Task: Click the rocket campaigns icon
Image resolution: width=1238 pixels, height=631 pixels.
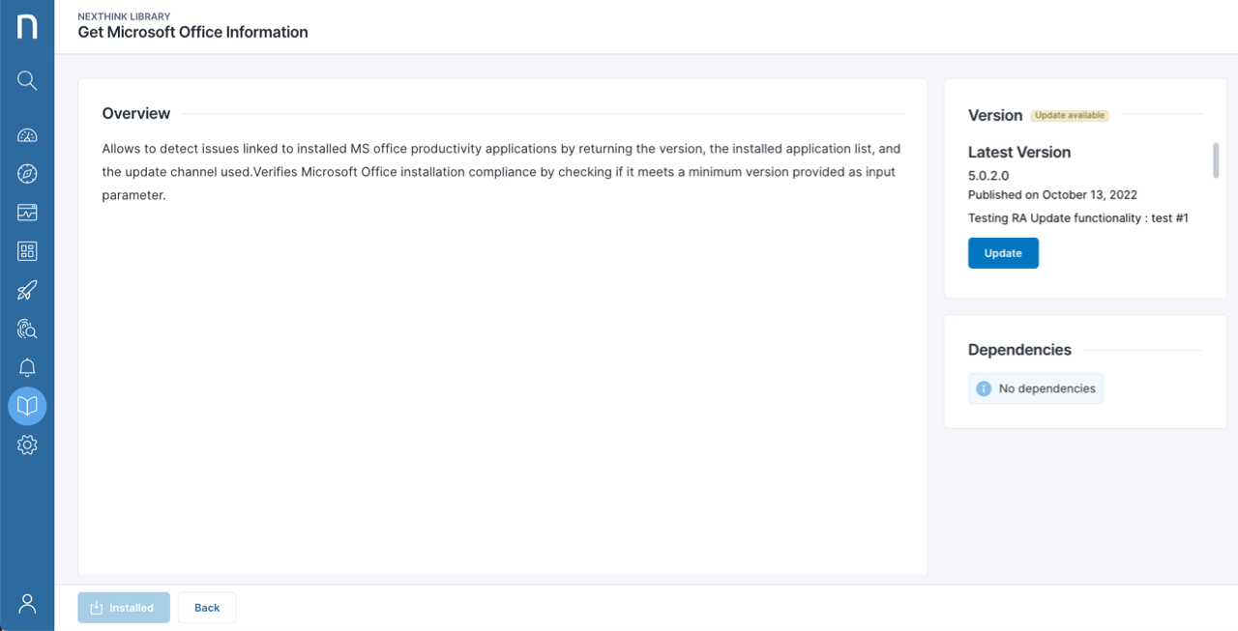Action: click(26, 290)
